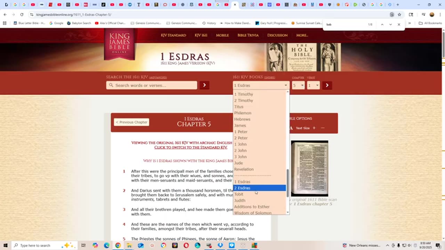This screenshot has height=250, width=445.
Task: Go to selected chapter with arrow button
Action: tap(327, 85)
